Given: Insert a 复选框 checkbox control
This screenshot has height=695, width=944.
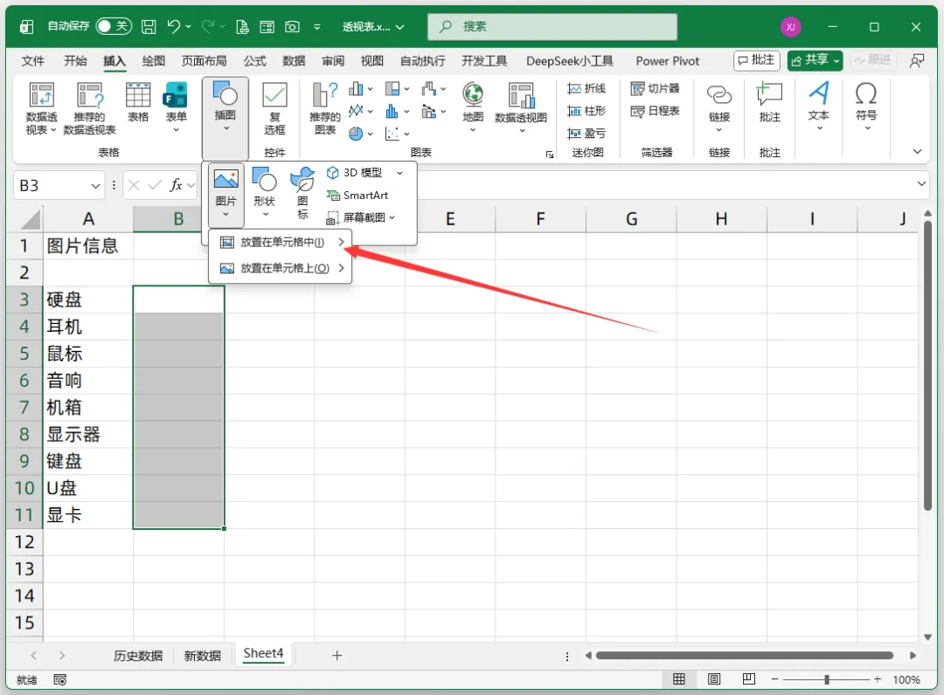Looking at the screenshot, I should point(274,108).
